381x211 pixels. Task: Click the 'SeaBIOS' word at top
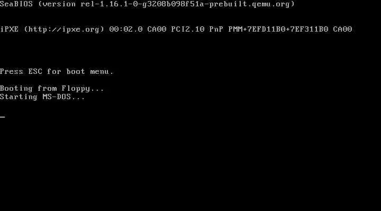tap(16, 4)
